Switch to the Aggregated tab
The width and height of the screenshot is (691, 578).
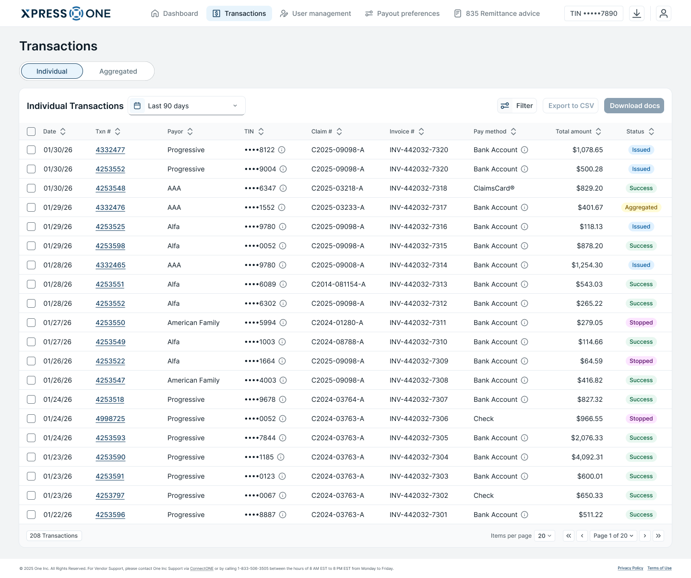tap(118, 71)
